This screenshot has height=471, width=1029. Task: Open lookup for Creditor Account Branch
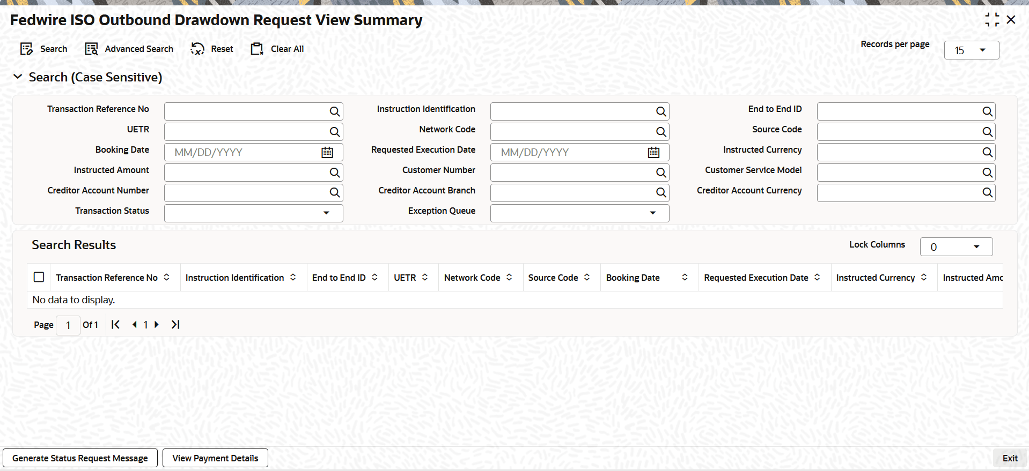[661, 193]
